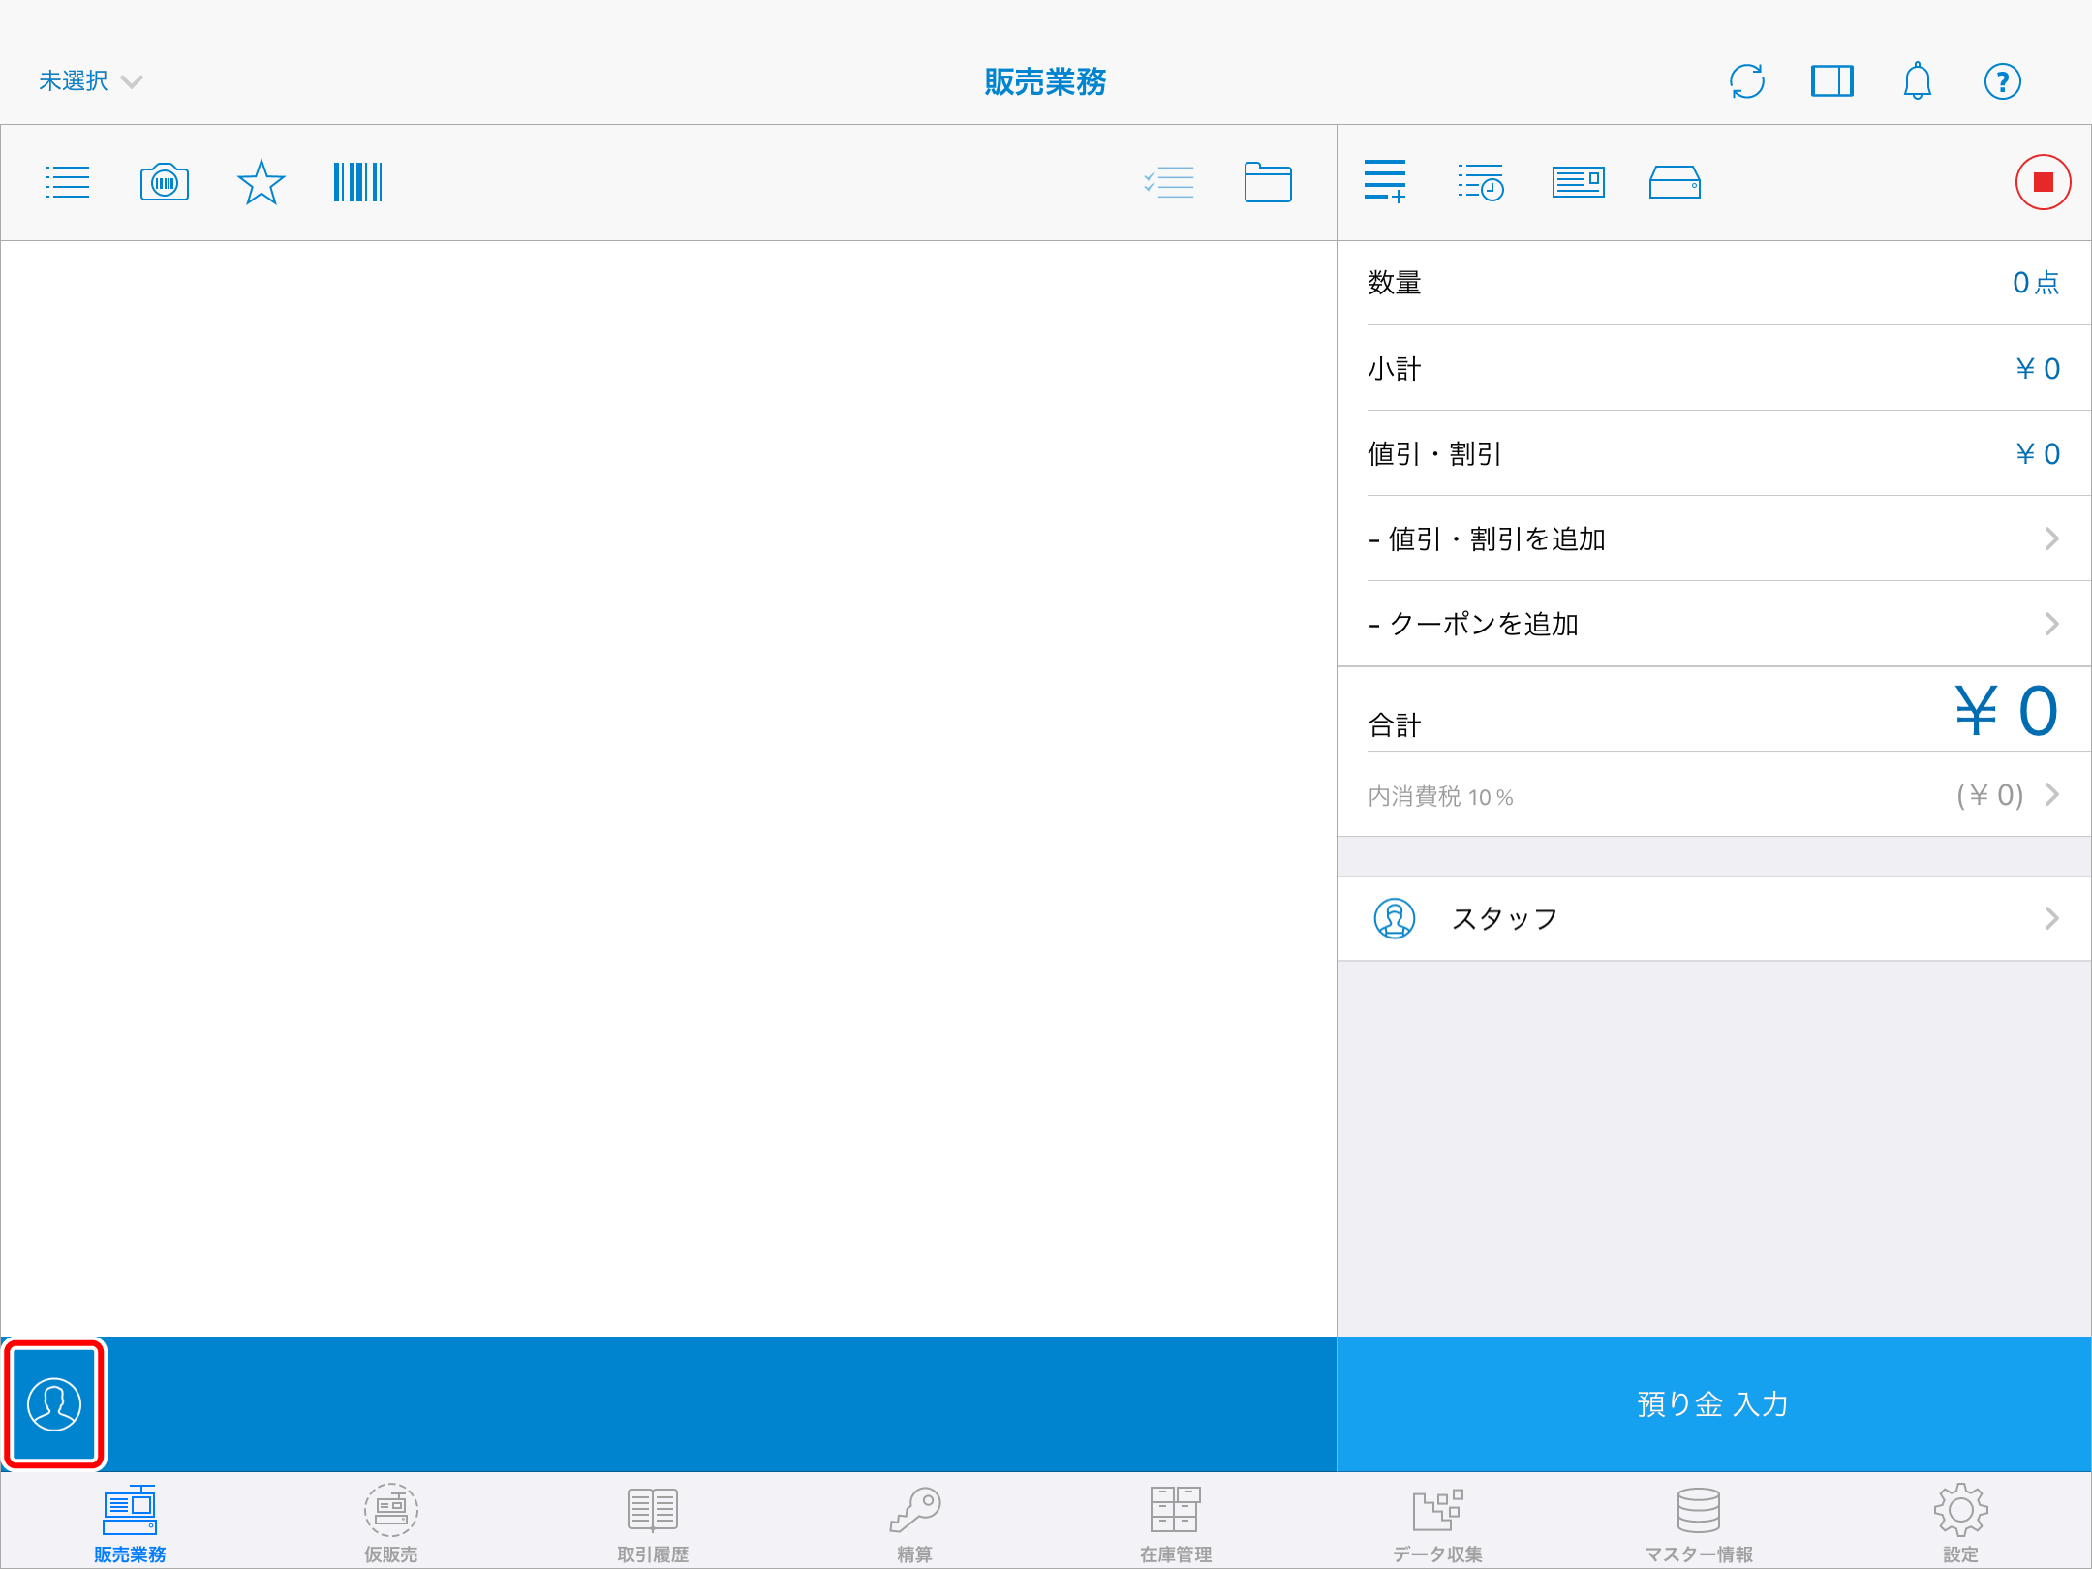2092x1569 pixels.
Task: Tap the camera barcode scan icon
Action: pyautogui.click(x=165, y=182)
